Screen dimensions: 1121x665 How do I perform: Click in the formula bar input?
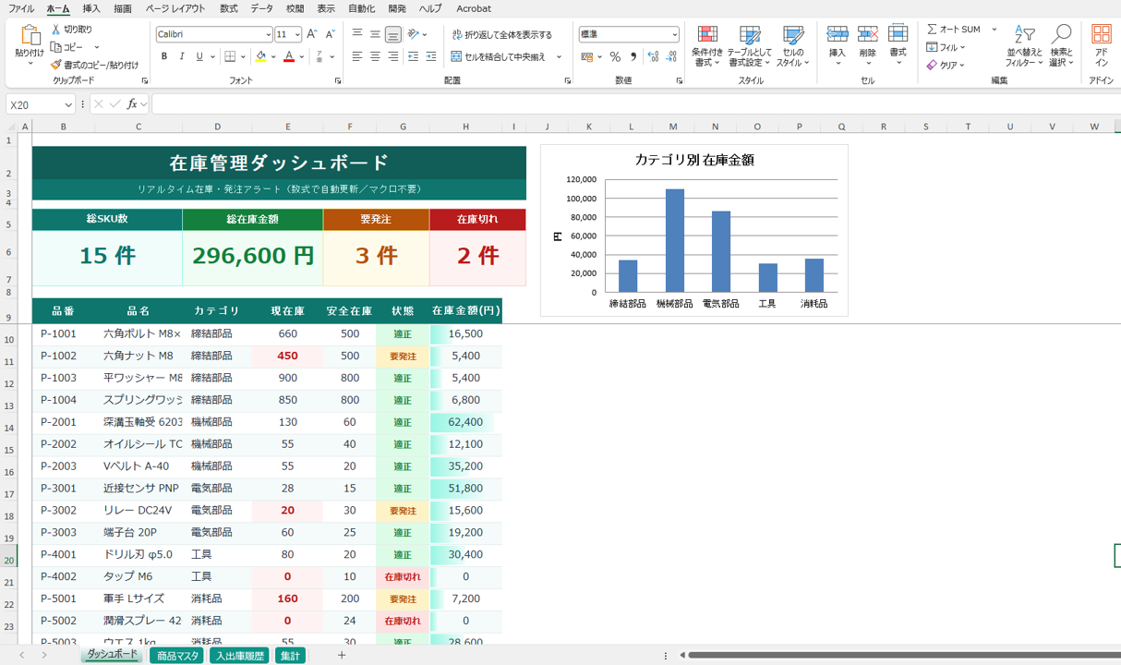tap(635, 105)
